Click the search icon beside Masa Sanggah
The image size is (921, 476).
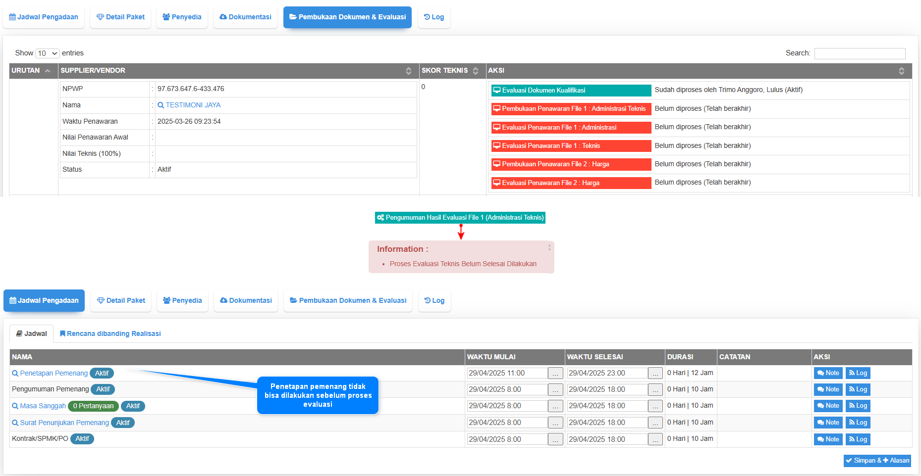pos(15,406)
